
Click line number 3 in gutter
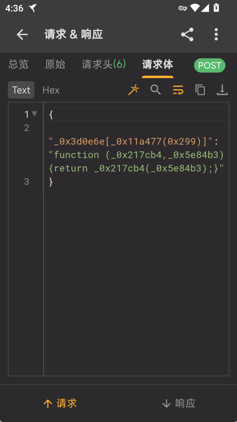(27, 182)
